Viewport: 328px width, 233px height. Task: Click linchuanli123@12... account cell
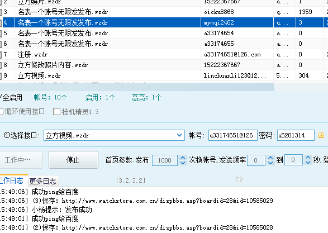point(235,75)
